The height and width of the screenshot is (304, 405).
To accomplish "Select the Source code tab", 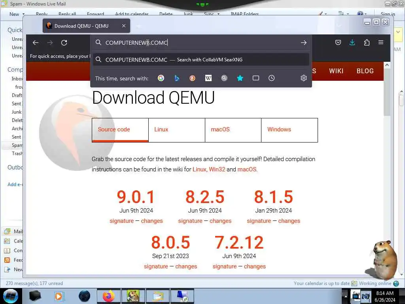I will [120, 130].
